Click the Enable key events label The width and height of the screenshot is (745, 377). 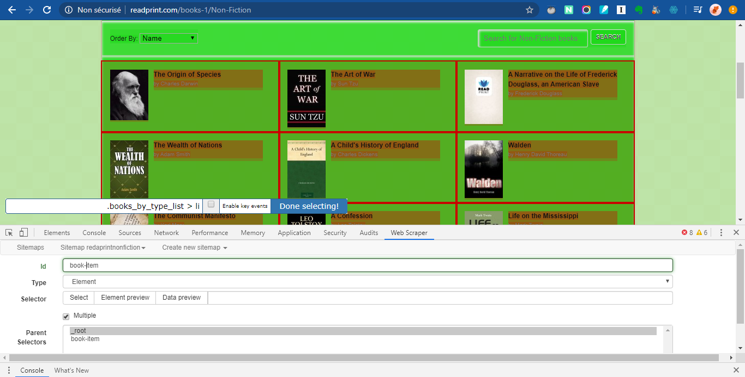245,206
